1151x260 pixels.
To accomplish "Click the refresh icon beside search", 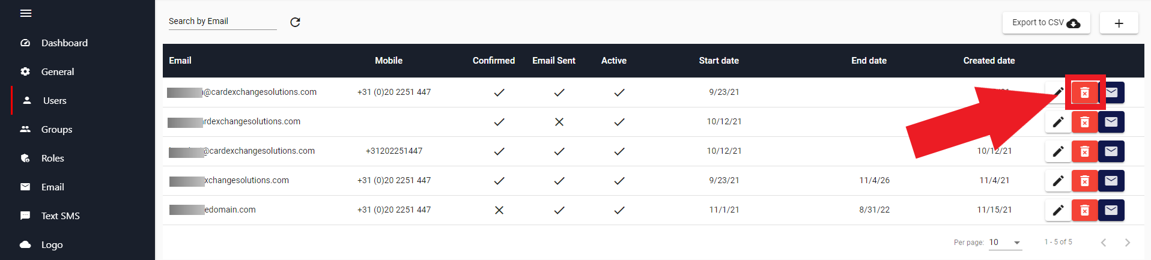I will pyautogui.click(x=295, y=22).
